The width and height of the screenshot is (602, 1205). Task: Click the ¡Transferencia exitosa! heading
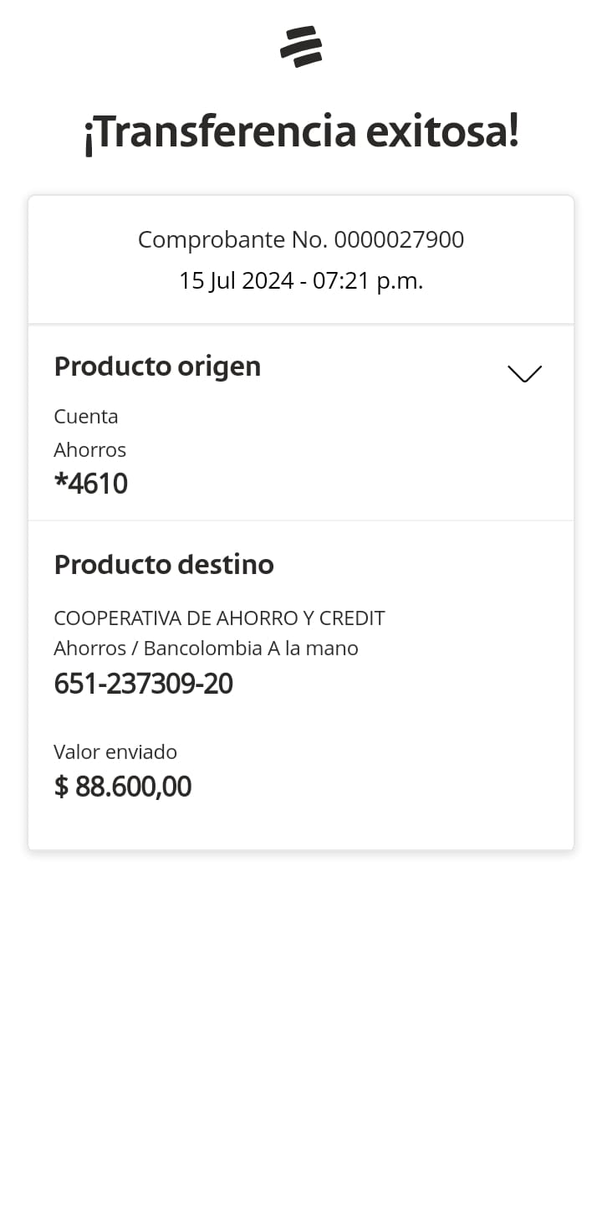[x=301, y=132]
